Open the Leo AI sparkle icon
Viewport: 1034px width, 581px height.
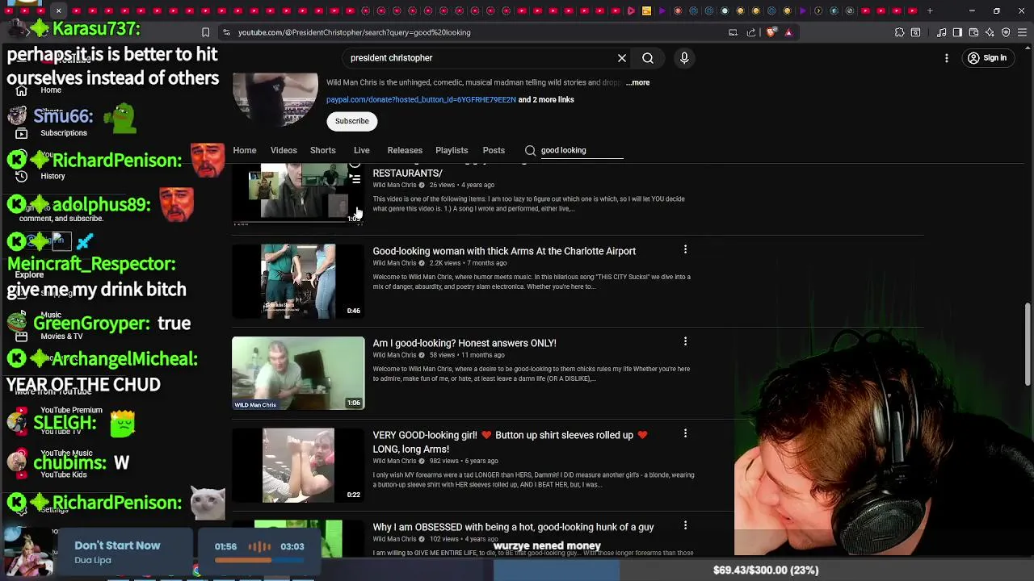(990, 32)
